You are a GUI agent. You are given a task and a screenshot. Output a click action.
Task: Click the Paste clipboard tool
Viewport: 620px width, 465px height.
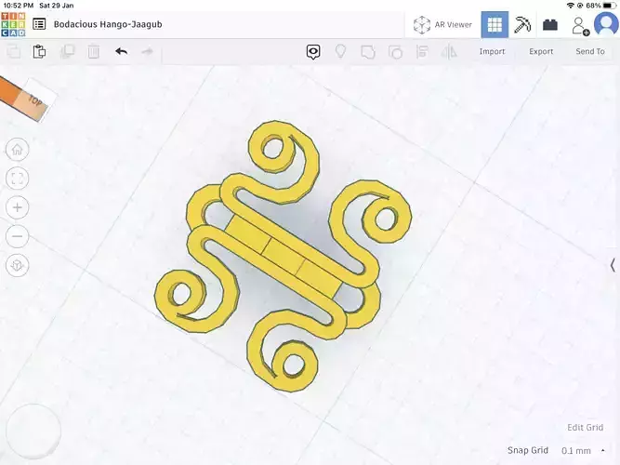click(x=39, y=52)
